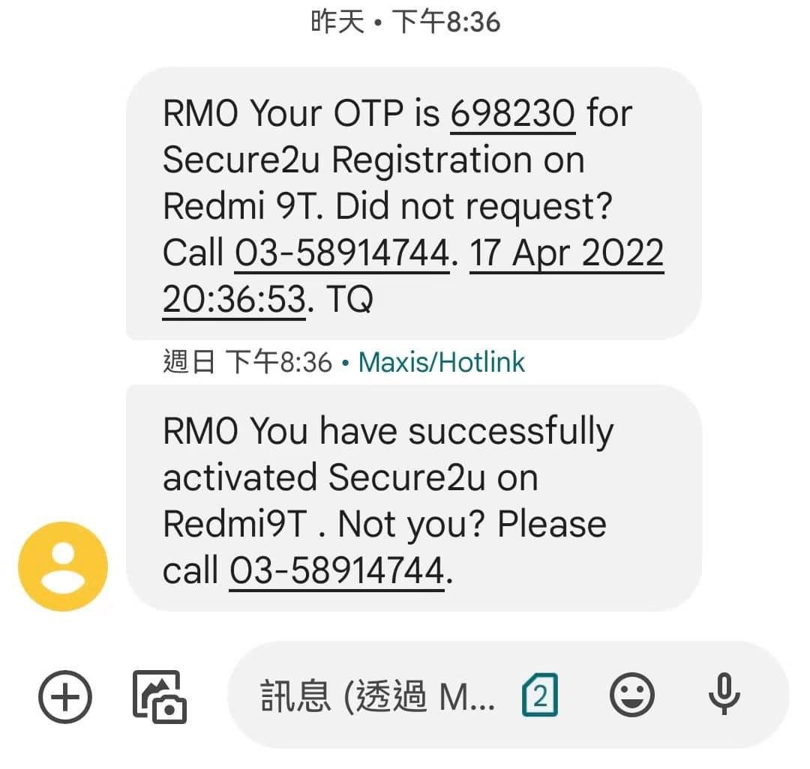Call 03-58914744 in the activation message
The image size is (810, 769).
tap(337, 571)
